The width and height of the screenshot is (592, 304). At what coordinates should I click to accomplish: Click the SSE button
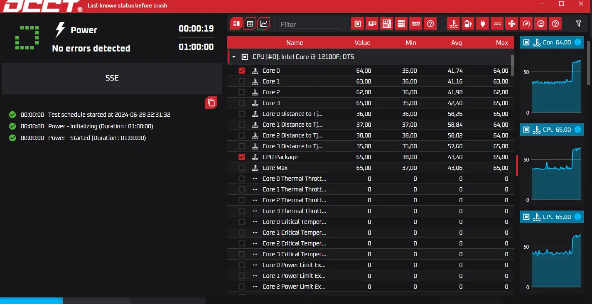pos(112,78)
